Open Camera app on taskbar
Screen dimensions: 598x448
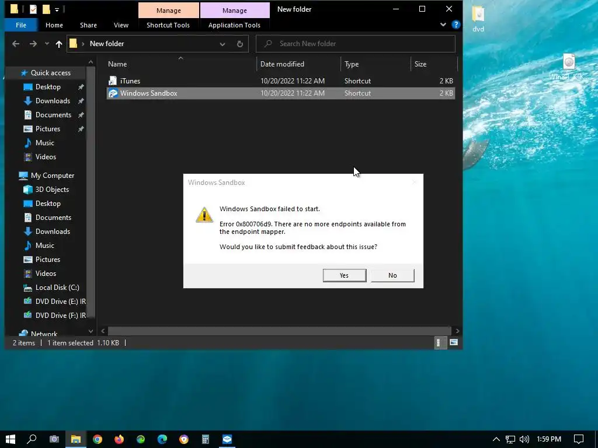54,439
